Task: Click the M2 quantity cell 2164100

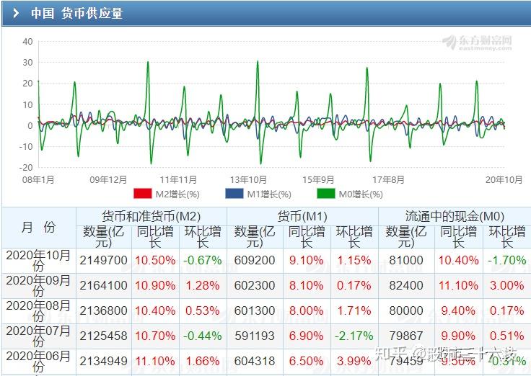Action: (x=104, y=285)
